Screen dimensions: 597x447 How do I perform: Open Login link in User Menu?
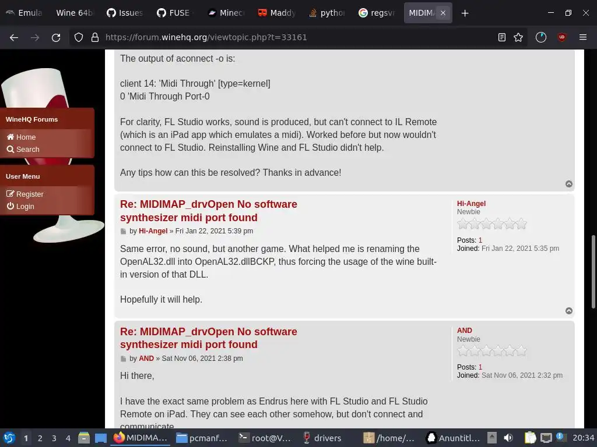click(20, 207)
